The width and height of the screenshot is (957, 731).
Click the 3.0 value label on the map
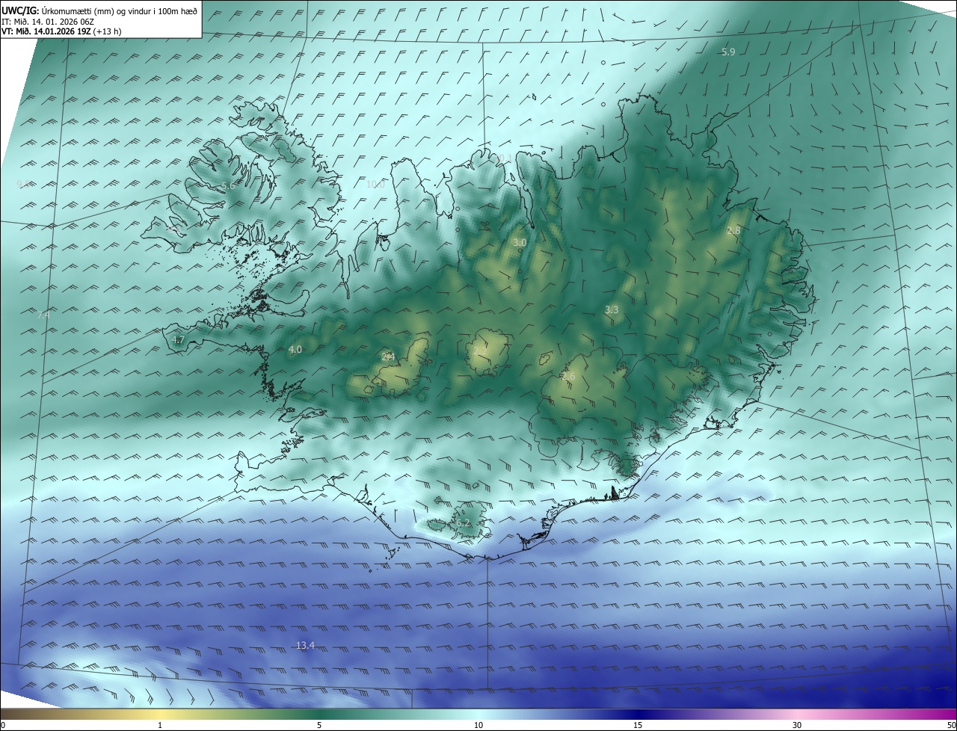point(520,243)
